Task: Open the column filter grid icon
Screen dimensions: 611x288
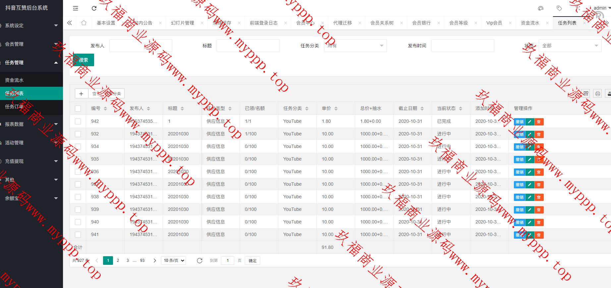Action: point(586,94)
